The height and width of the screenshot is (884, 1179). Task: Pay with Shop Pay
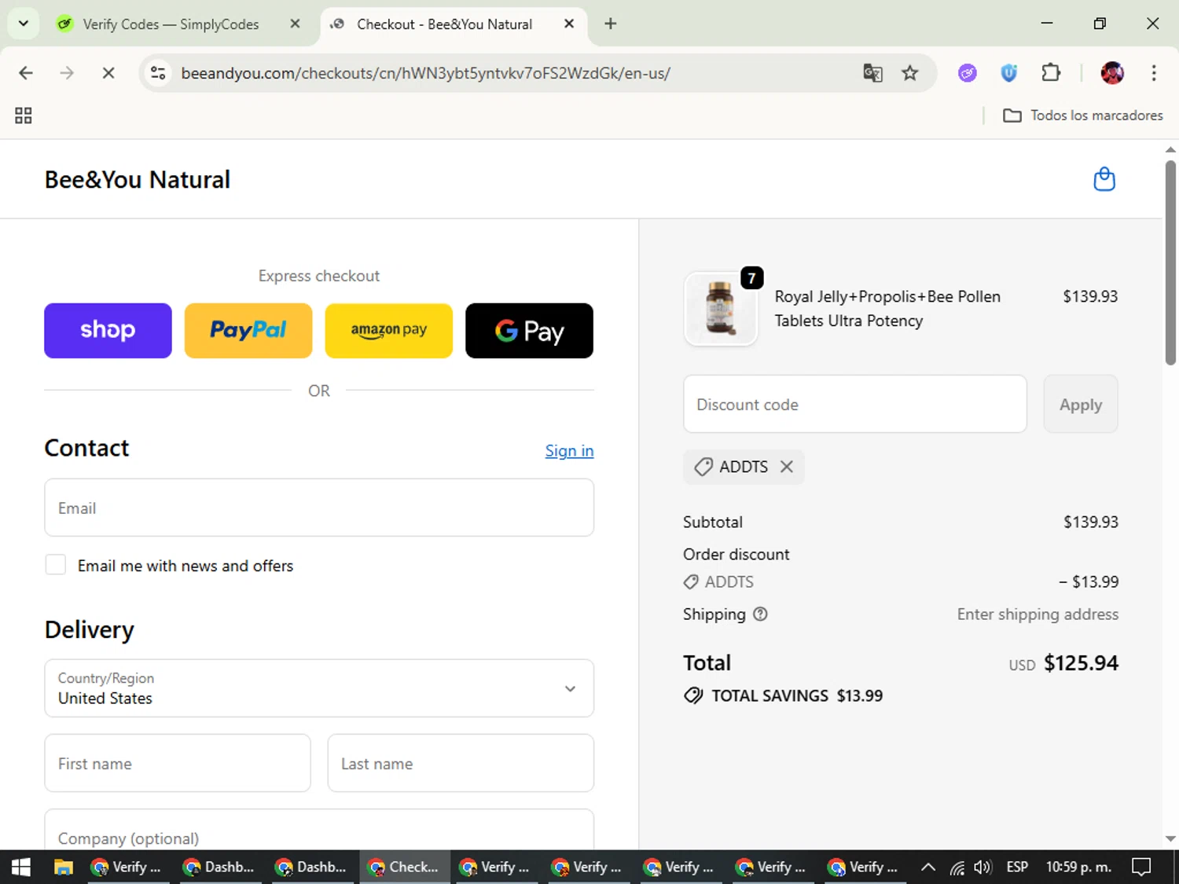click(108, 331)
